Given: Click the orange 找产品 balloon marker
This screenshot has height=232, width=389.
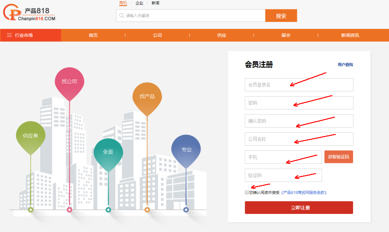Looking at the screenshot, I should [147, 96].
